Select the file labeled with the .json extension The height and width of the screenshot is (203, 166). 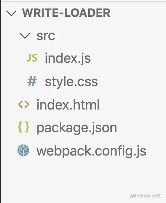(x=77, y=128)
